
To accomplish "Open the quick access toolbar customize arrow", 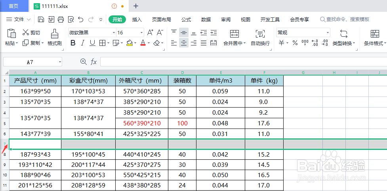I will [101, 19].
